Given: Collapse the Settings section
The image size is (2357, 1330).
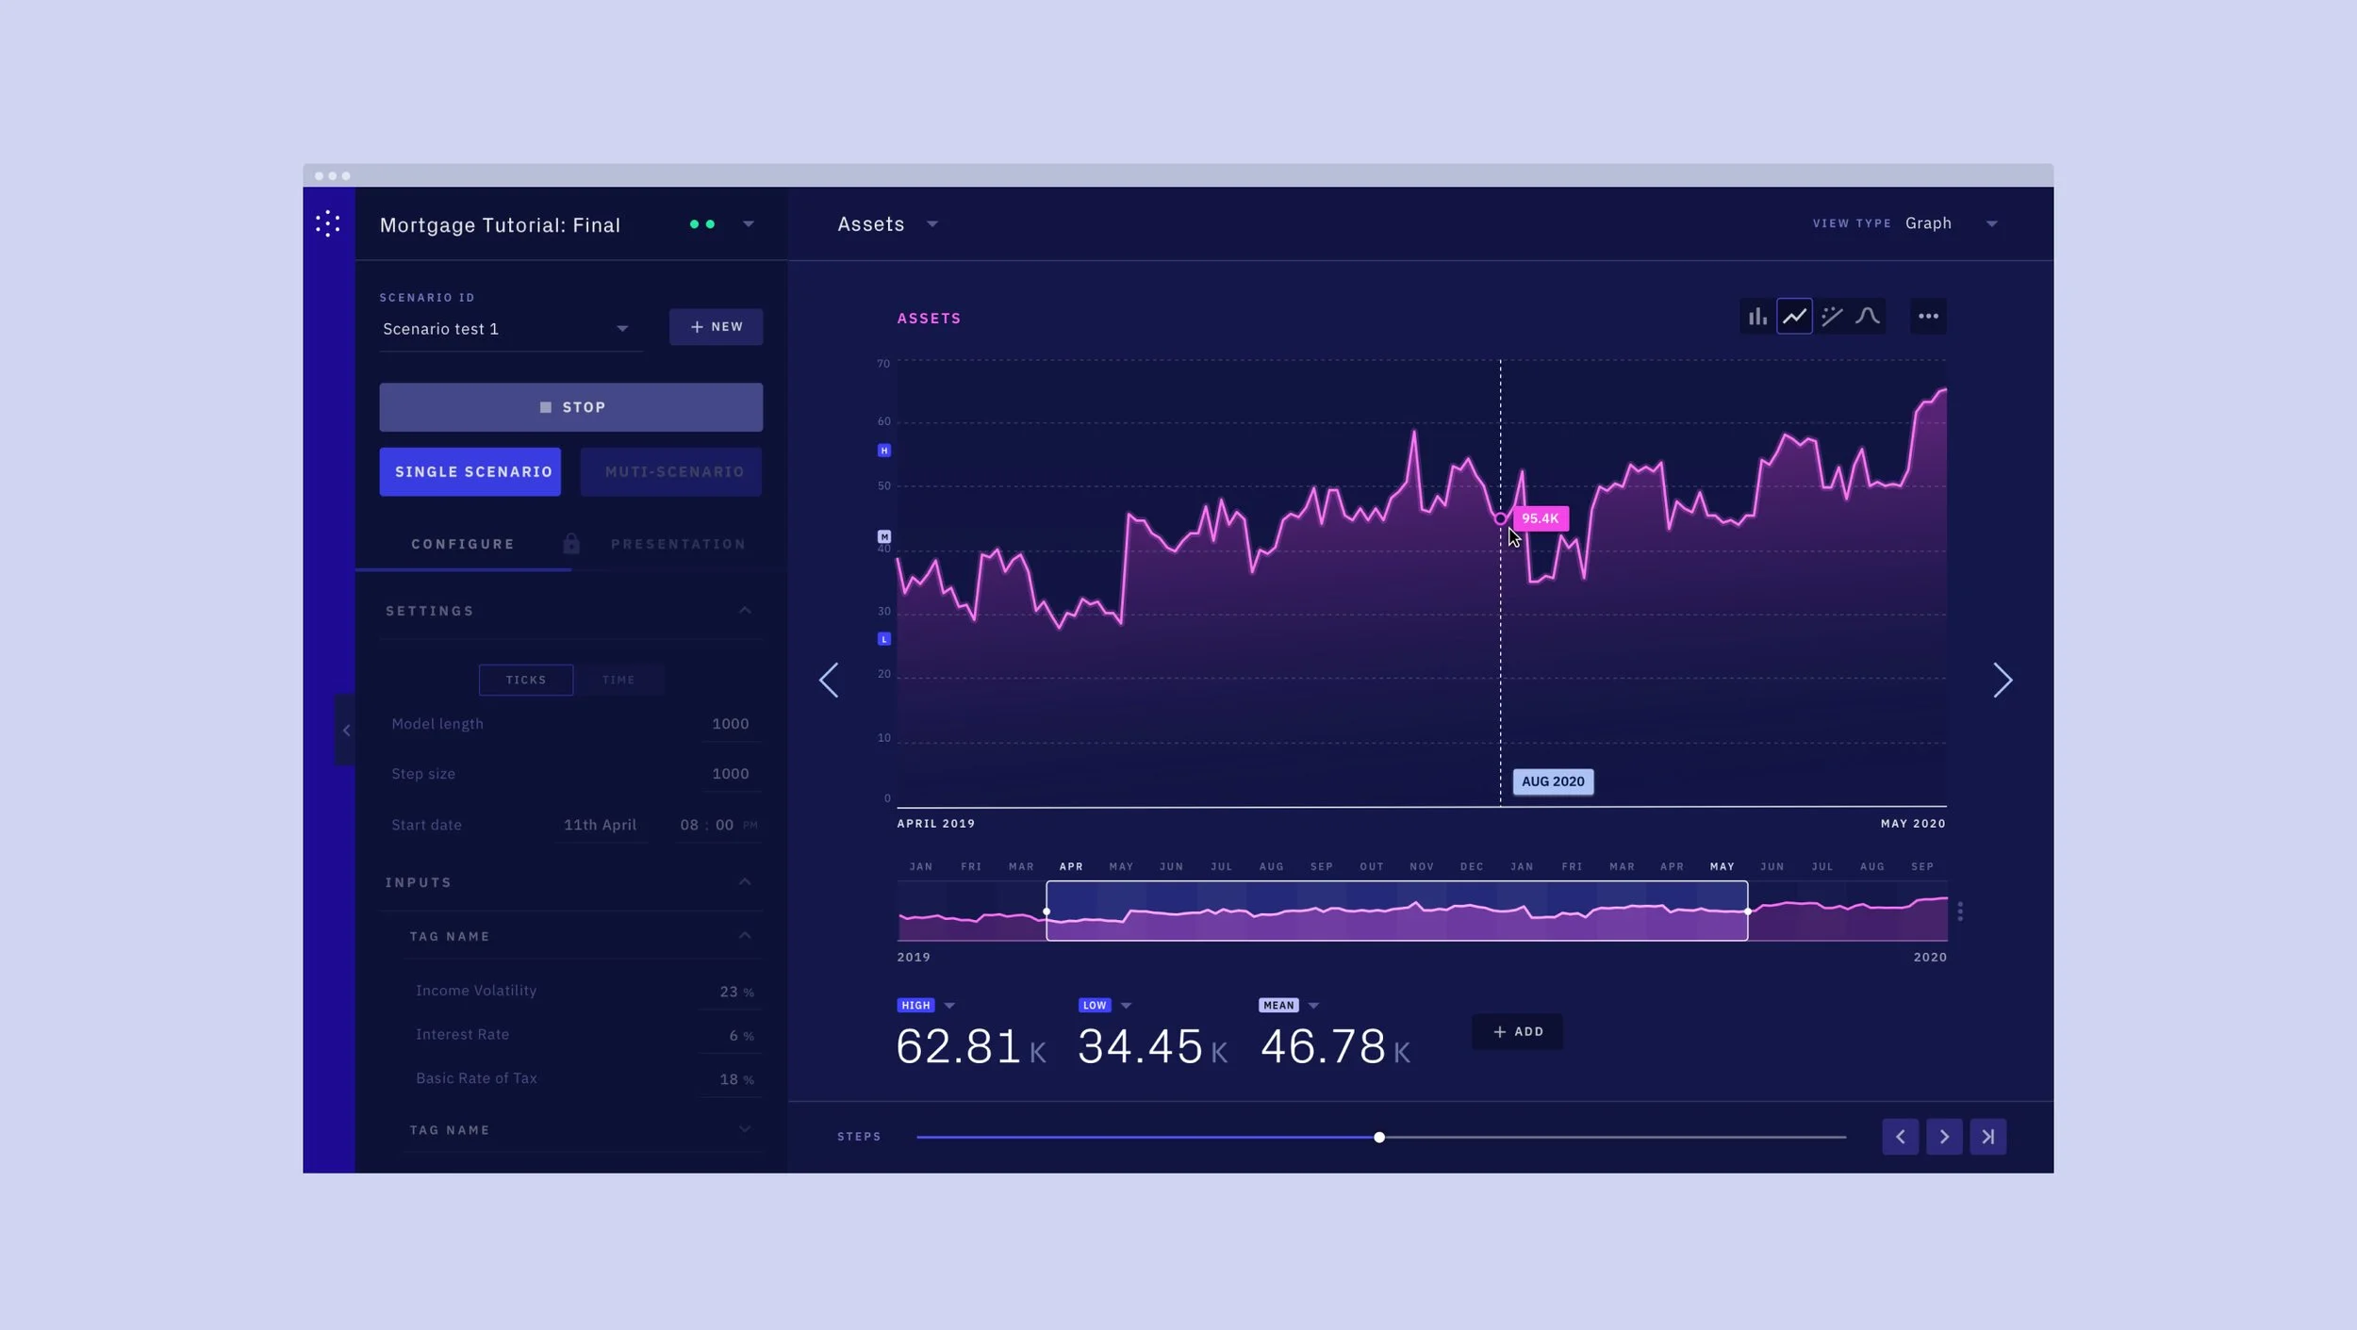Looking at the screenshot, I should [x=745, y=611].
